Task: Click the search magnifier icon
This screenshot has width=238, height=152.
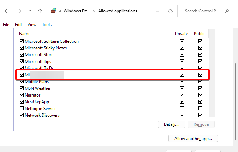Action: coord(227,11)
